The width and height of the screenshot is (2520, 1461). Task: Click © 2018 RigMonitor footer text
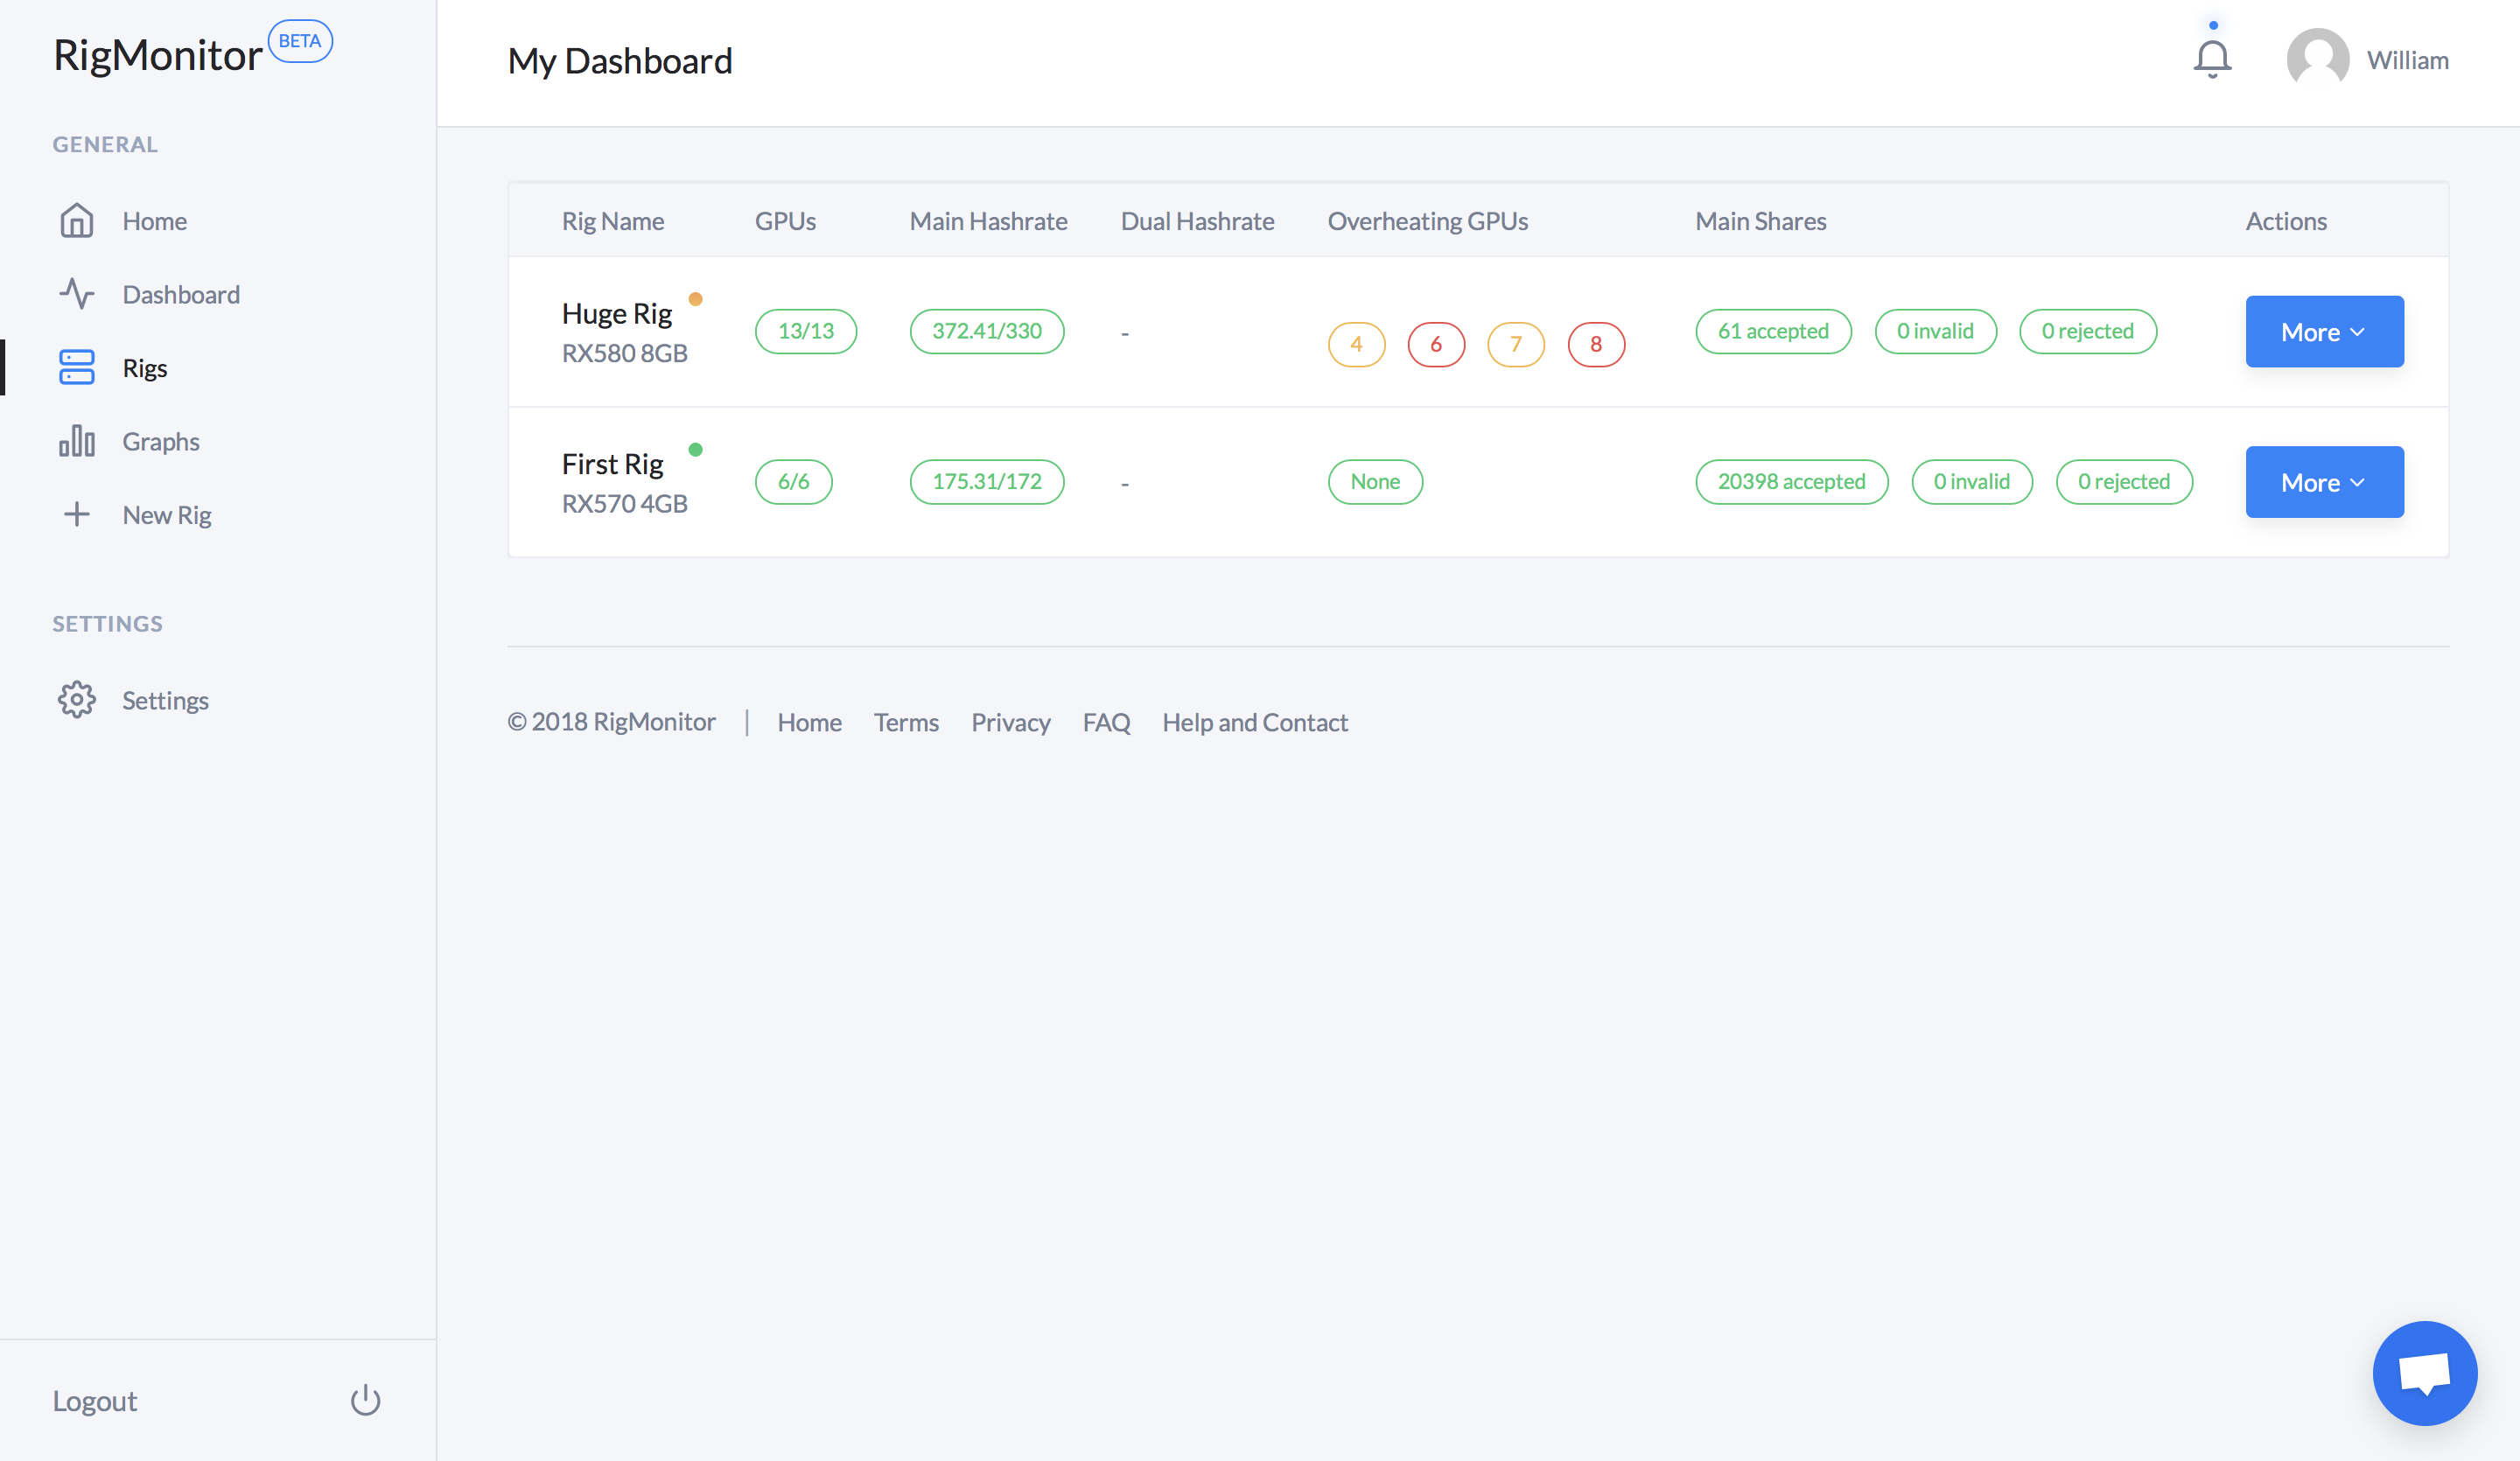pos(611,722)
